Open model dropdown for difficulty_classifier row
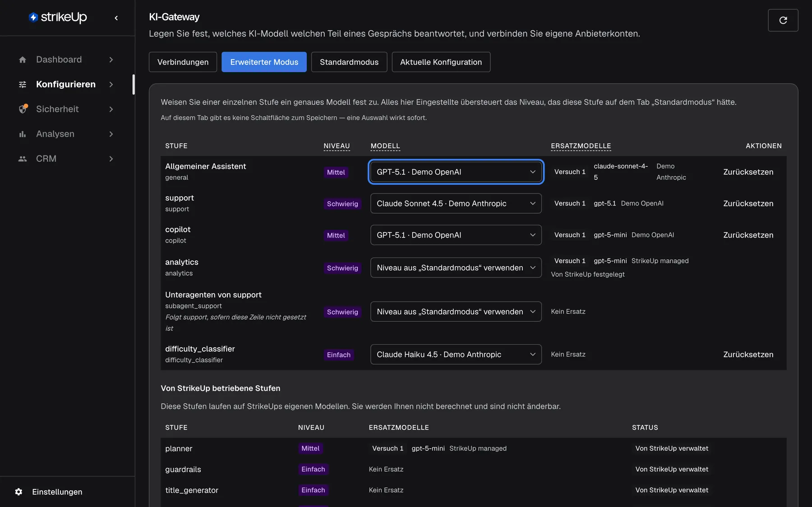The width and height of the screenshot is (812, 507). coord(456,354)
